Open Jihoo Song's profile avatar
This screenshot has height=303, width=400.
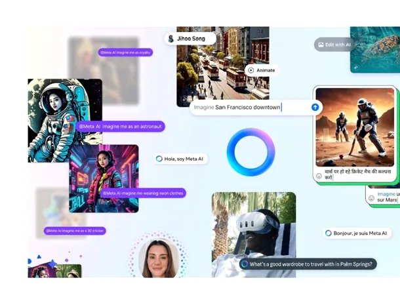170,39
